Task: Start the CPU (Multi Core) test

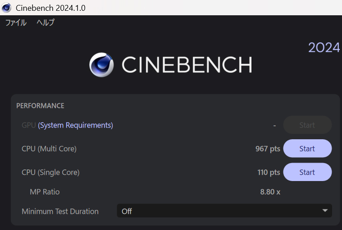Action: click(x=307, y=149)
